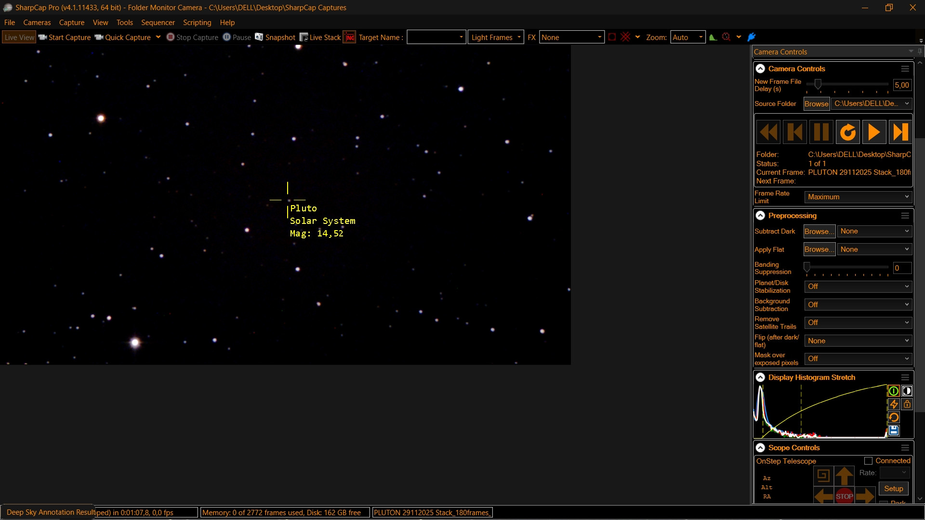
Task: Tick the Connected checkbox for OnStep Telescope
Action: click(x=868, y=461)
